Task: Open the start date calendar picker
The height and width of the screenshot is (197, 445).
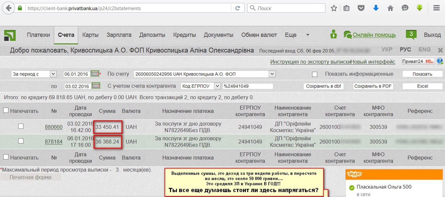Action: pos(95,73)
